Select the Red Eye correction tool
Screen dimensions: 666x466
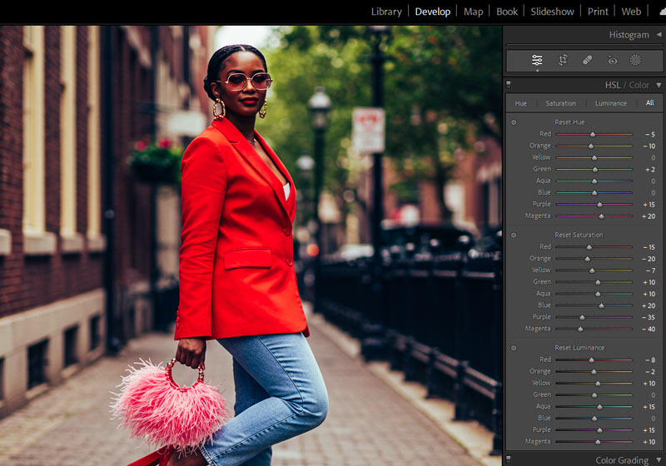point(612,60)
